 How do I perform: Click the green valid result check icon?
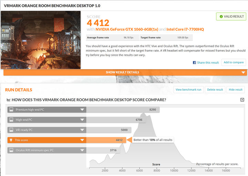[x=221, y=16]
